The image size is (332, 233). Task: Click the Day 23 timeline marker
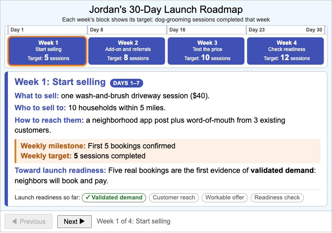[256, 30]
